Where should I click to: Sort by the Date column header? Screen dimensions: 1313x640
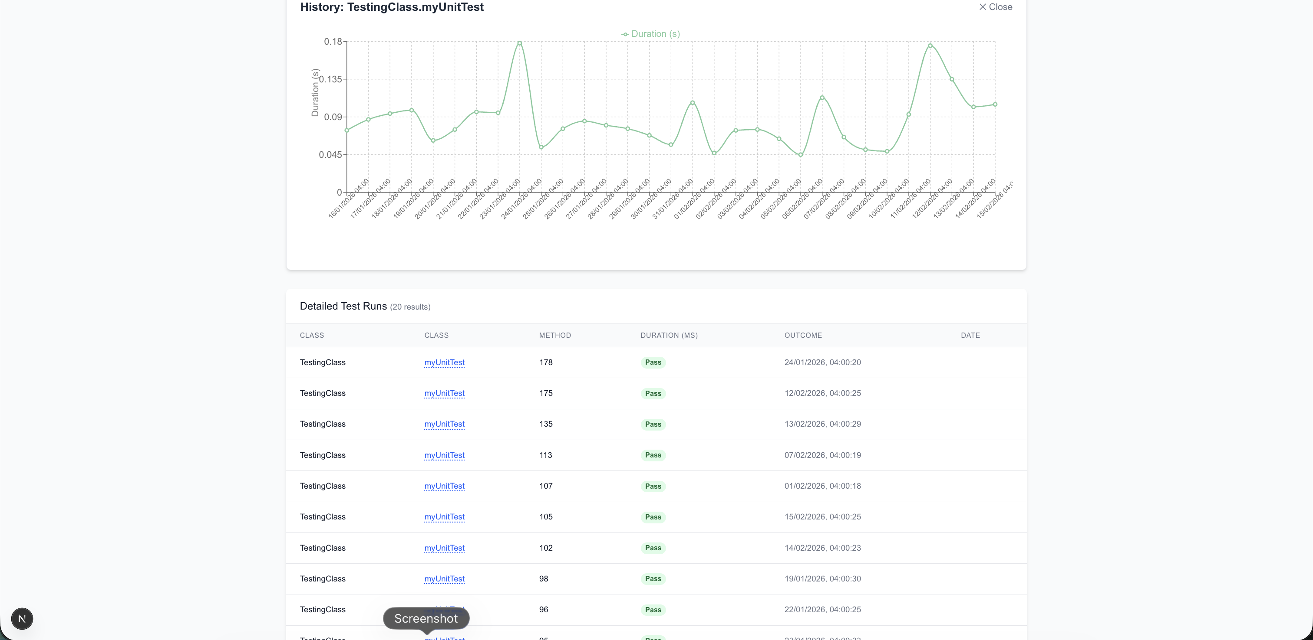[970, 336]
